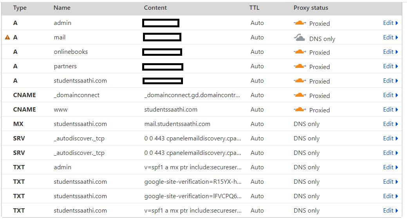Expand Edit for the admin A record
Viewport: 407px width, 220px height.
(390, 23)
